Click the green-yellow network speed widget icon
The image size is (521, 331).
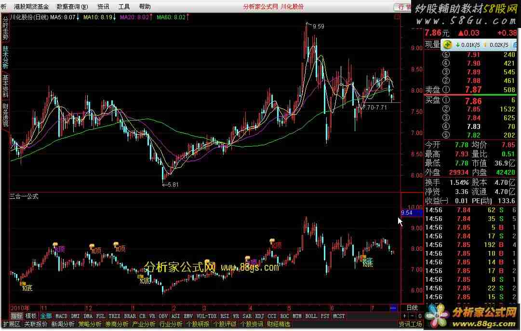tap(447, 44)
